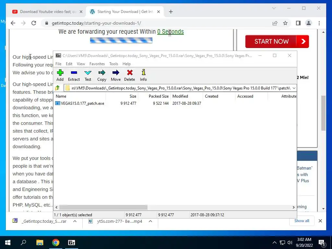332x249 pixels.
Task: Click the forwarding progress bar
Action: point(121,41)
